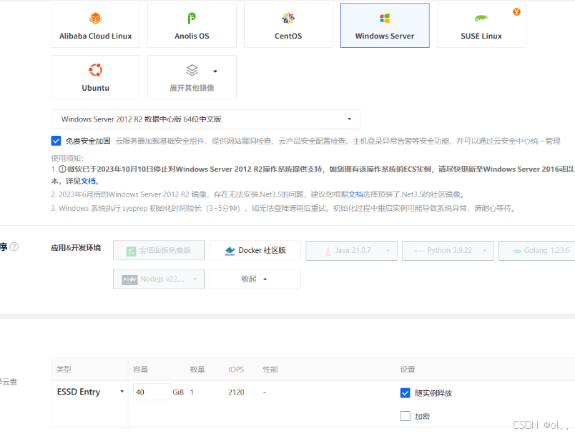Click the disk capacity field showing 40
Image resolution: width=575 pixels, height=436 pixels.
pyautogui.click(x=152, y=392)
